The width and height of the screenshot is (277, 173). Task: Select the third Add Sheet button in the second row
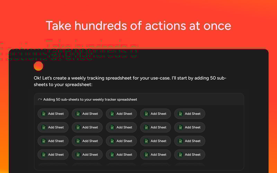[122, 127]
